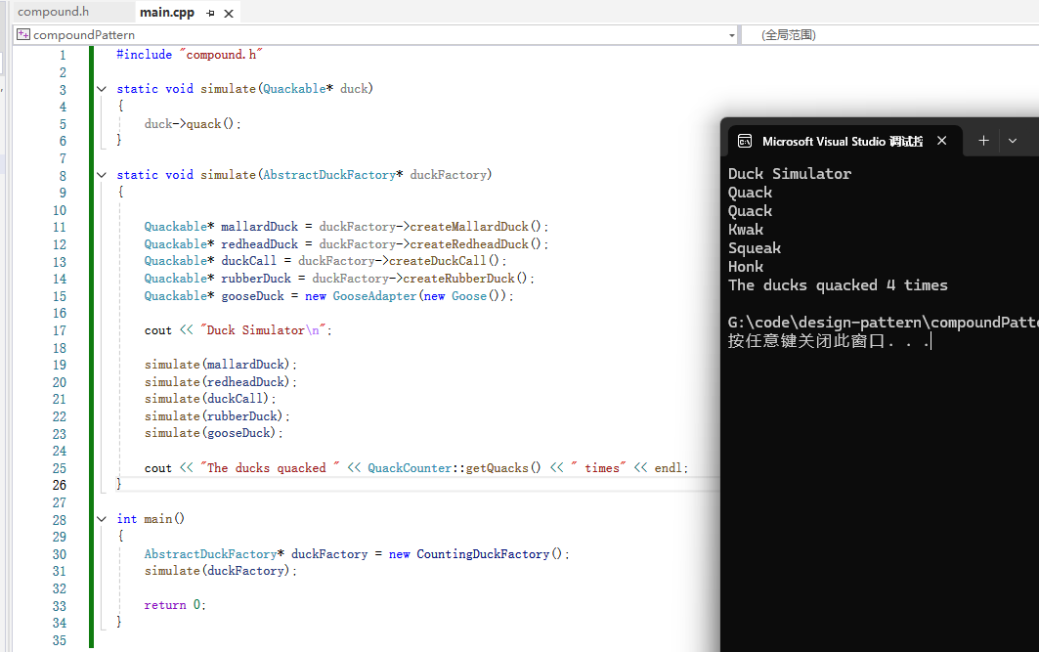Click CountingDuckFactory on line 30
1039x652 pixels.
pos(483,554)
